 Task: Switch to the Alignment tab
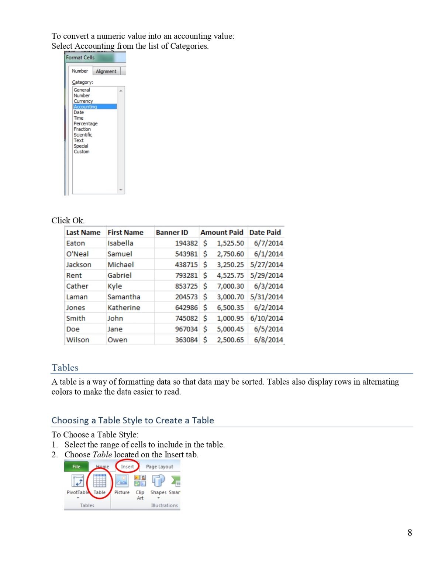[x=106, y=71]
